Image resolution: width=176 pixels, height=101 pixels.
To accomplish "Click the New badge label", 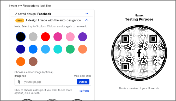I will 20,20.
